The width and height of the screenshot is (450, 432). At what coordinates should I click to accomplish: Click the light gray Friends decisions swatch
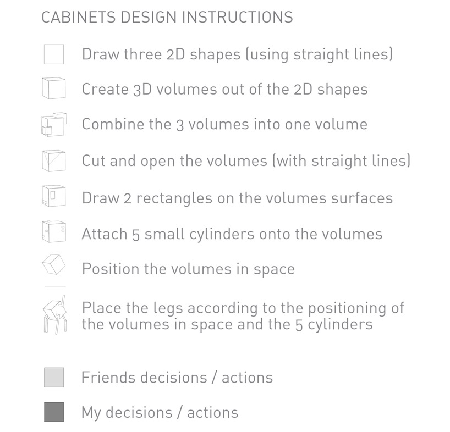[54, 378]
